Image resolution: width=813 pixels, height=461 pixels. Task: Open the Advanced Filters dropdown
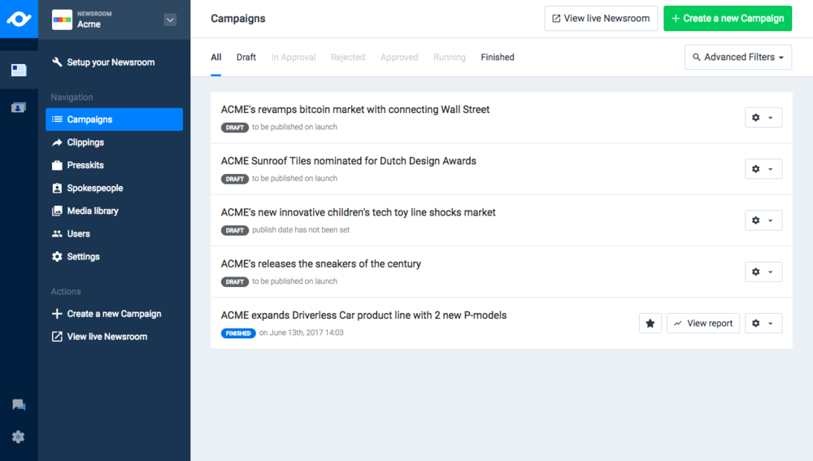tap(738, 57)
